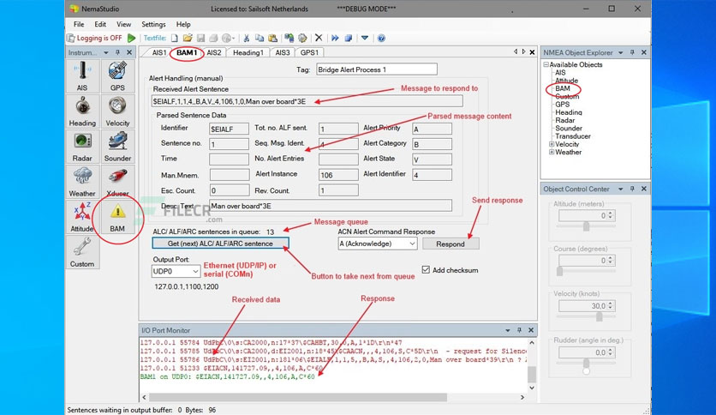Viewport: 716px width, 415px height.
Task: Click the paste clipboard toolbar icon
Action: coord(272,38)
